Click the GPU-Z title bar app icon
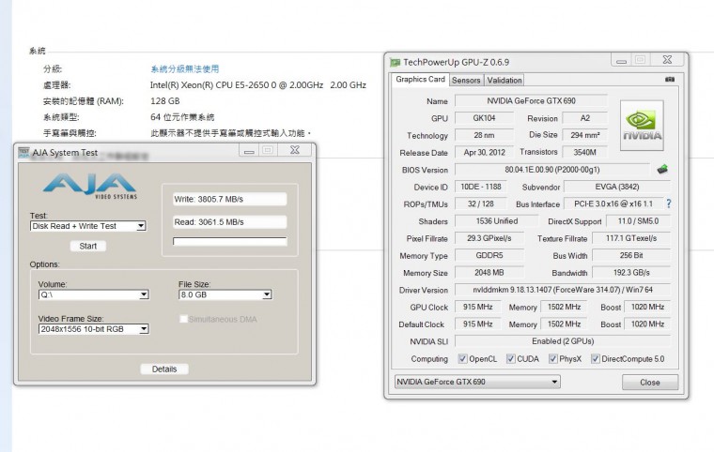 click(396, 62)
